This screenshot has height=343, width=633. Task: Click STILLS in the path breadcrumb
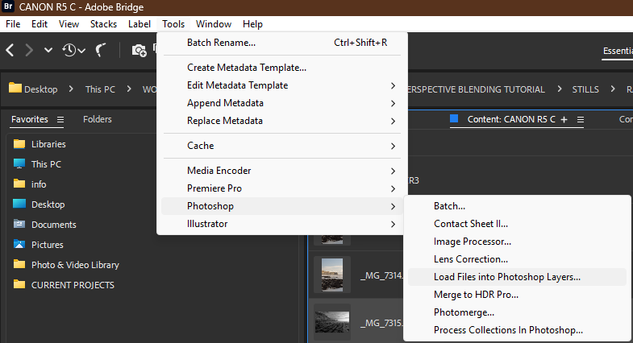[585, 89]
